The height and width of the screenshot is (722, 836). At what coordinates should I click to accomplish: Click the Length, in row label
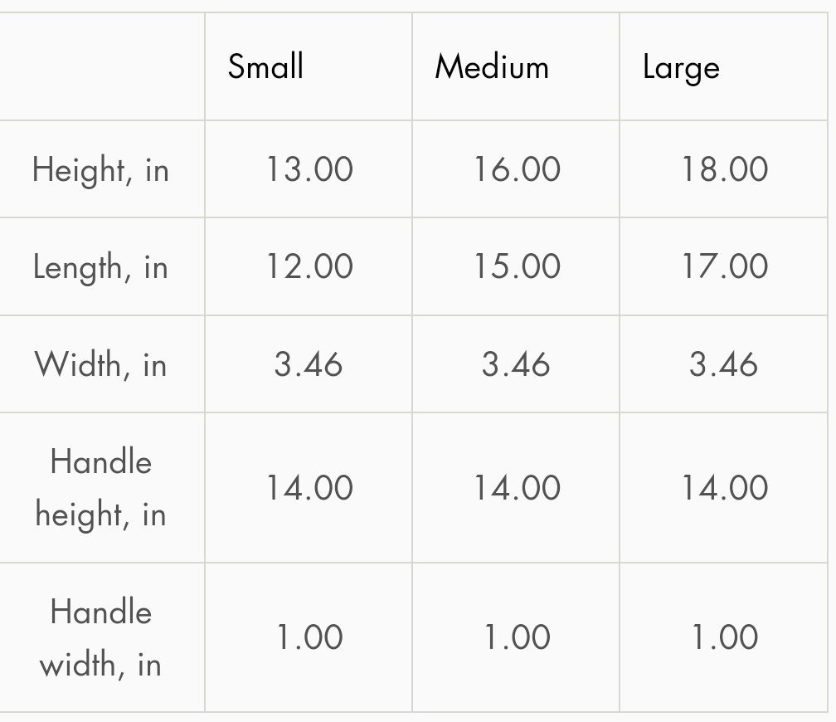click(100, 267)
